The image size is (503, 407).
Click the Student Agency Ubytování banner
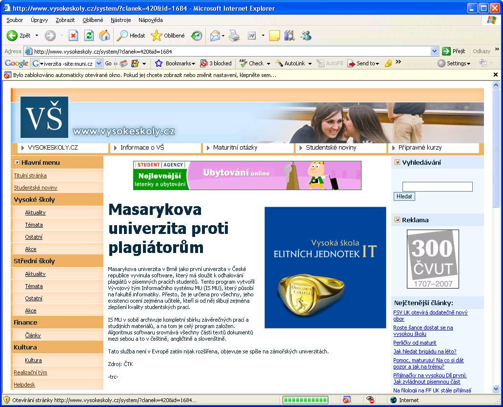(x=247, y=175)
